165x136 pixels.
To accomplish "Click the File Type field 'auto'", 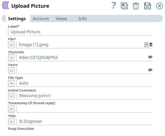I will (x=85, y=83).
